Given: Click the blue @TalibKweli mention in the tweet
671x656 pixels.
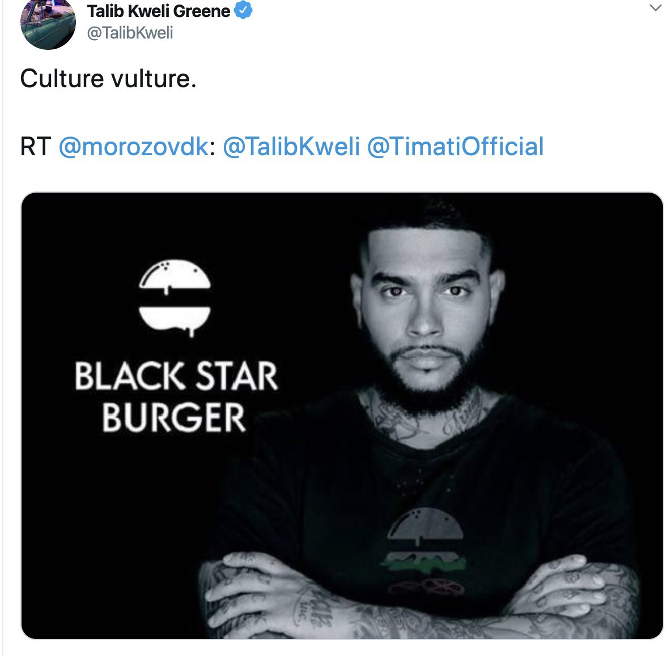Looking at the screenshot, I should coord(291,146).
